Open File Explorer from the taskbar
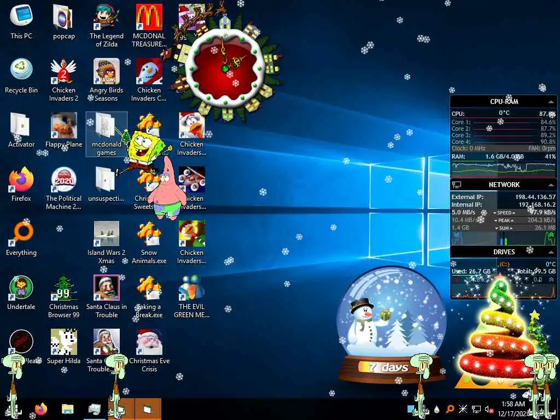The height and width of the screenshot is (420, 560). (67, 409)
